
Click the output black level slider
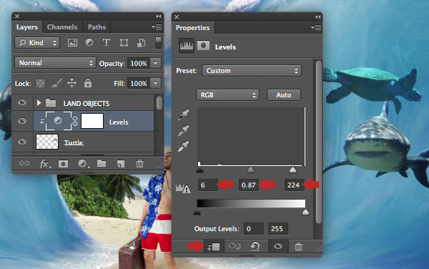point(197,212)
